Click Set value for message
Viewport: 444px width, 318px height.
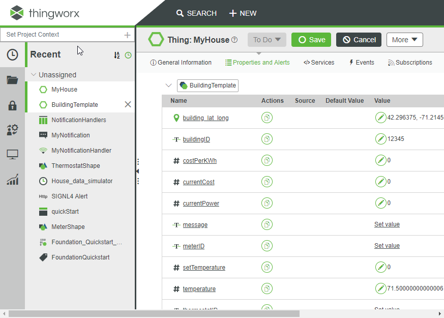point(387,224)
